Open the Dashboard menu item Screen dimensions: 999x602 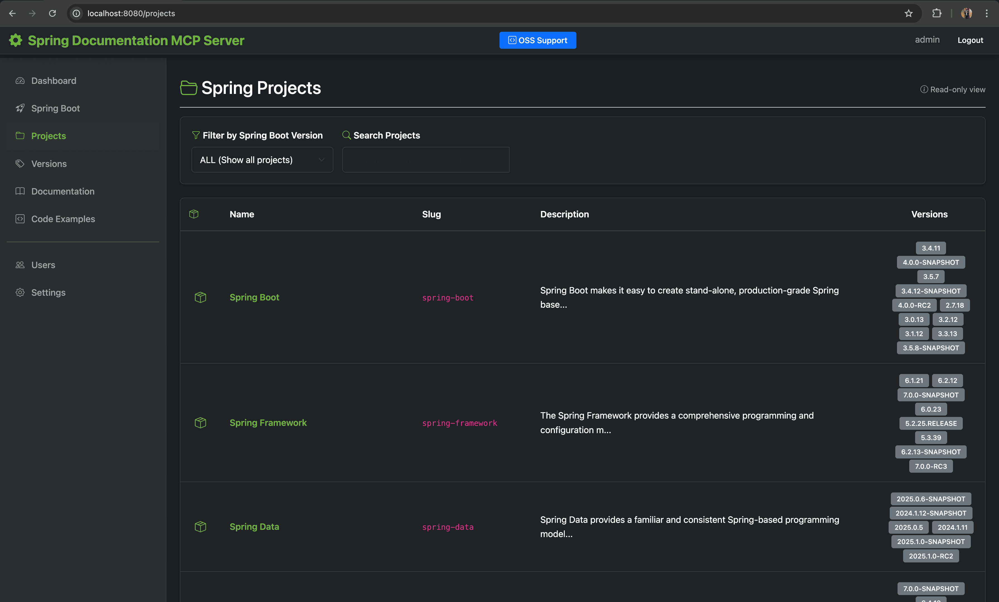[54, 81]
